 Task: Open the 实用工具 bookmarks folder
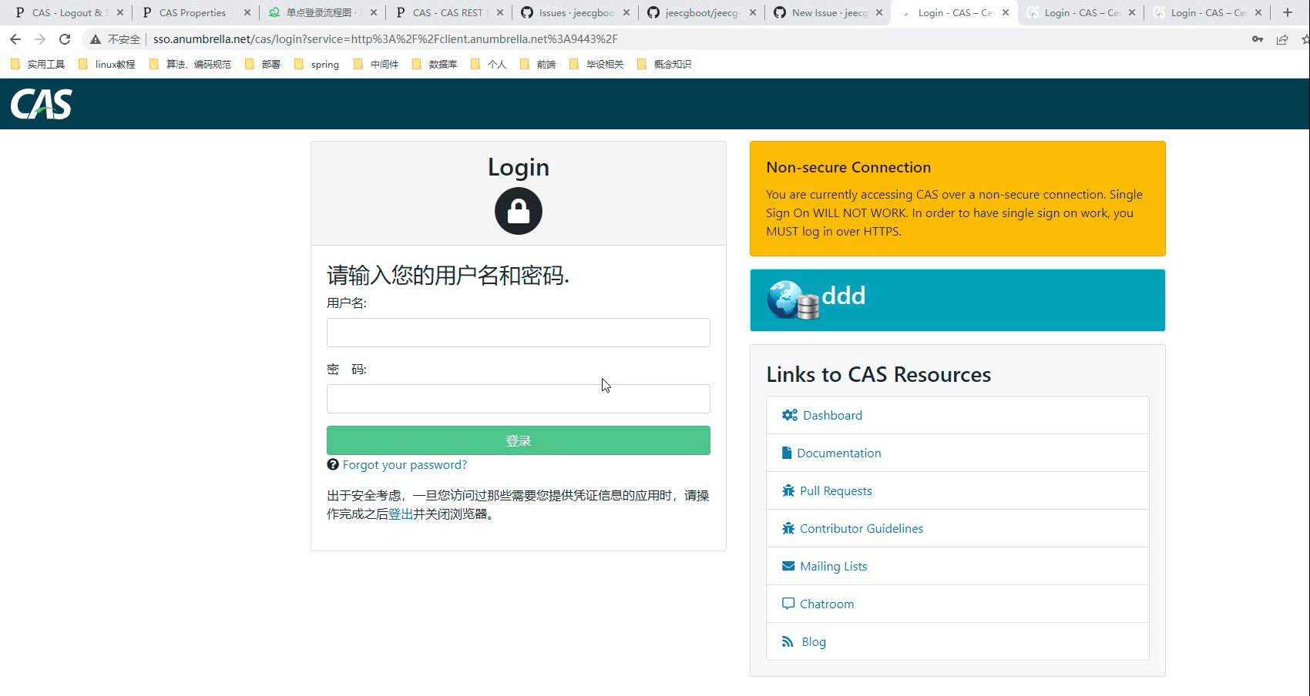pos(38,65)
